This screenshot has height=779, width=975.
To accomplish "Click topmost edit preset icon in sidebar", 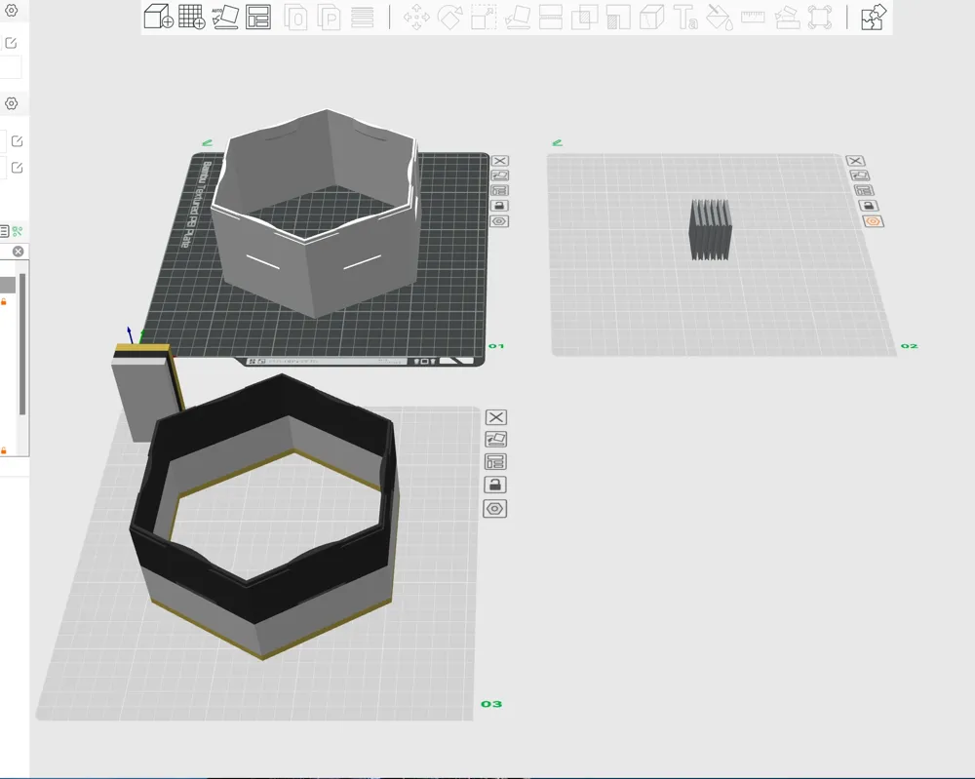I will coord(11,43).
